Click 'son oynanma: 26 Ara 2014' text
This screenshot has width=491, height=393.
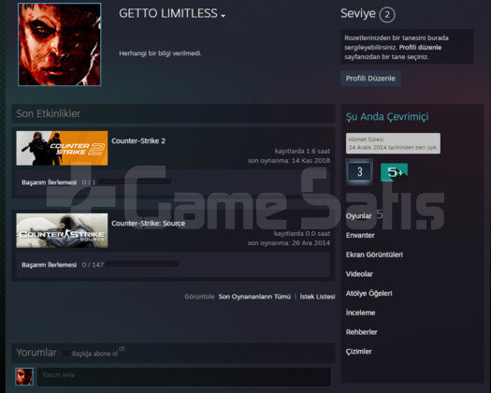(x=289, y=243)
